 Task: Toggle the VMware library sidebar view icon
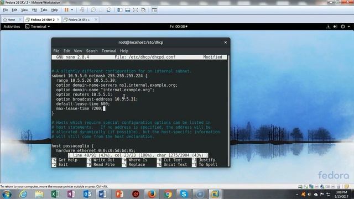tap(120, 10)
